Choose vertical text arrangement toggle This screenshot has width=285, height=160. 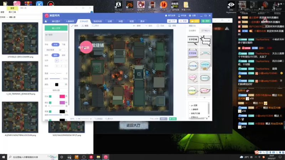(63, 55)
